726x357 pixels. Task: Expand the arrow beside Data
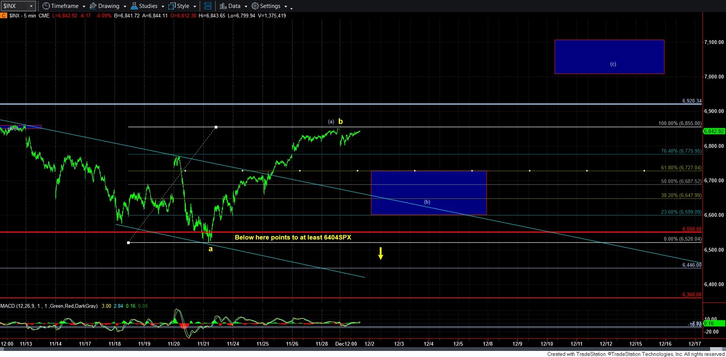click(246, 6)
